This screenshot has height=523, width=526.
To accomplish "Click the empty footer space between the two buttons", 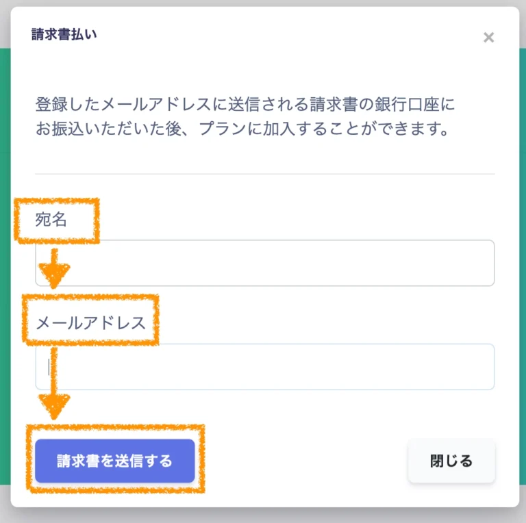I will tap(301, 461).
